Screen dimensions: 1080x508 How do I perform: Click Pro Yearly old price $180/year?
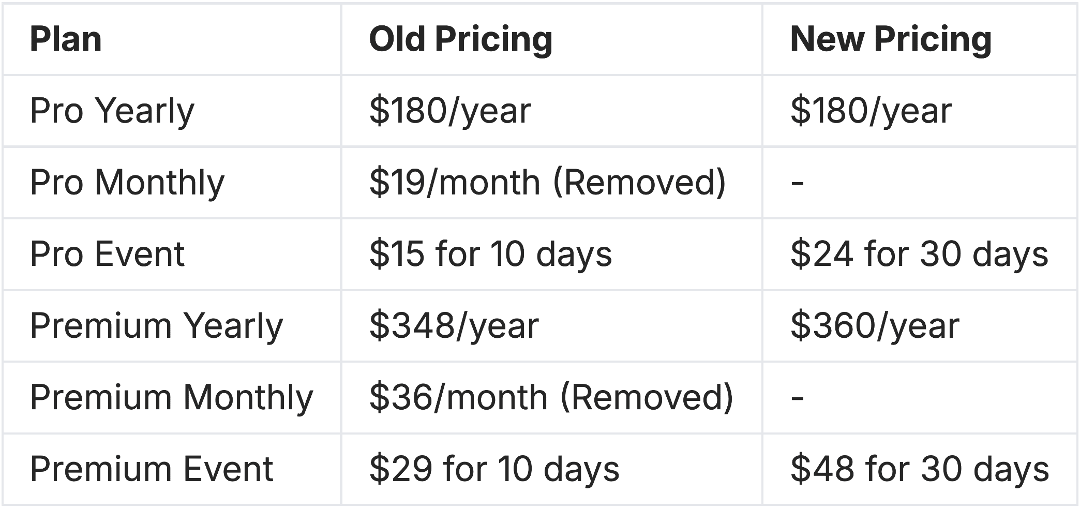coord(450,111)
